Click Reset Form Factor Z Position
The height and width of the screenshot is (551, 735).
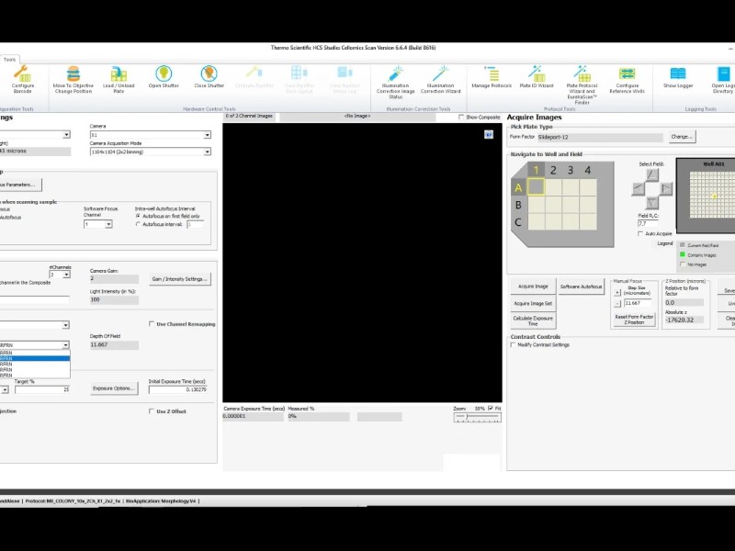(634, 320)
